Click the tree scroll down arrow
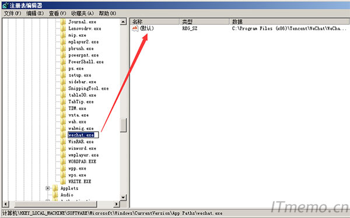350x218 pixels. [x=123, y=197]
